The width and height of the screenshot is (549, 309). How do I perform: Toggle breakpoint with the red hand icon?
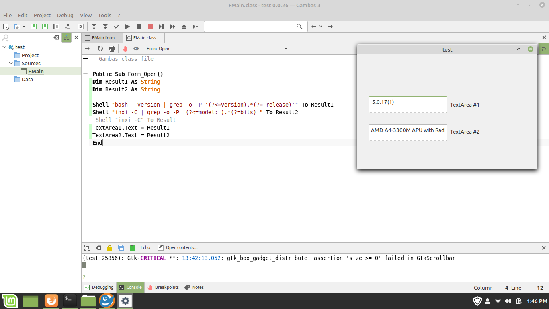tap(125, 49)
